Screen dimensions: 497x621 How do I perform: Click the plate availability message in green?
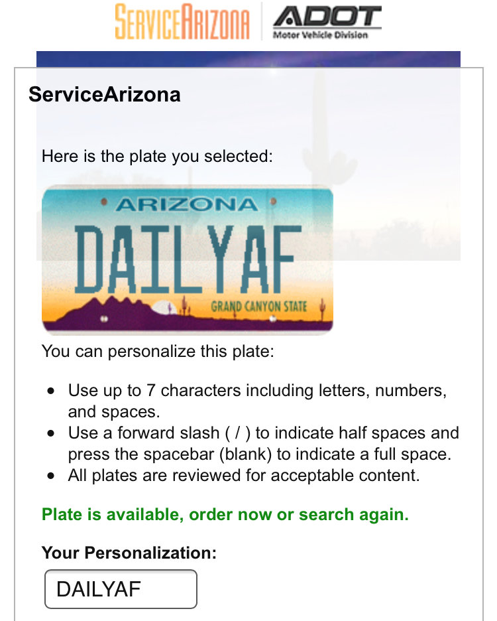pos(225,514)
